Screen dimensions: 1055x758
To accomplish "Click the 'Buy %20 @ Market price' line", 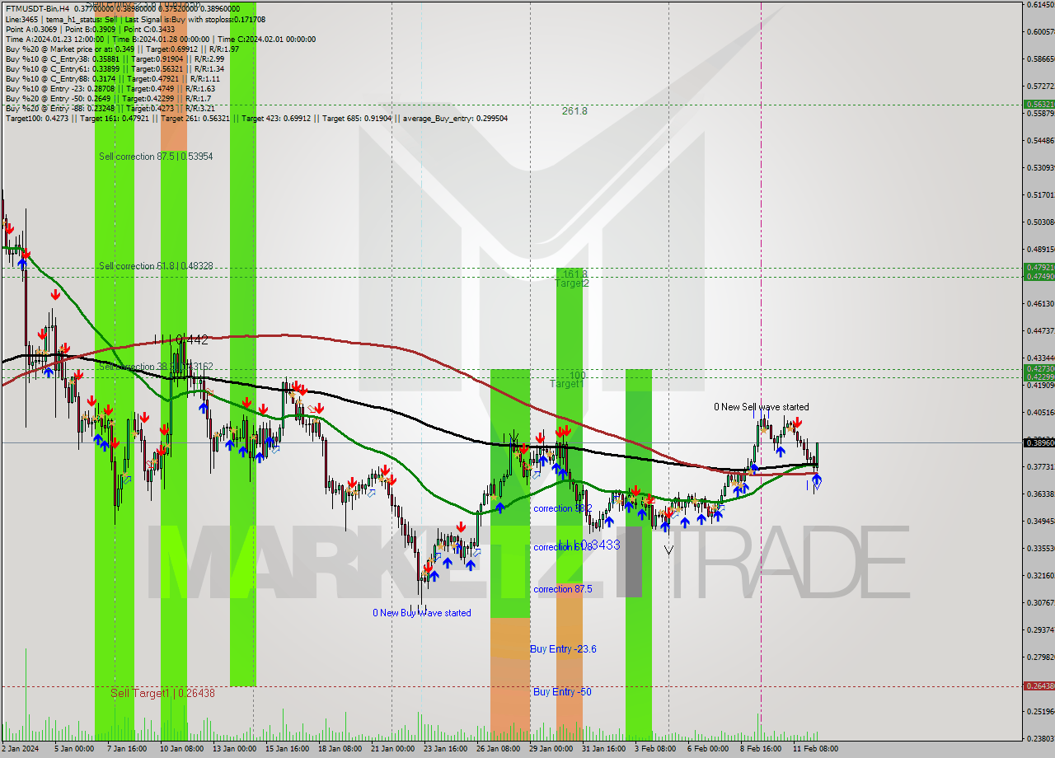I will pyautogui.click(x=122, y=49).
